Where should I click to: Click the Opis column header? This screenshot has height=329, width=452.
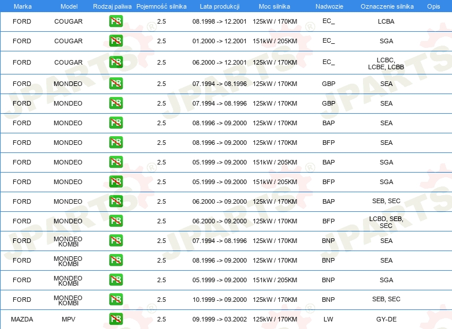point(434,6)
